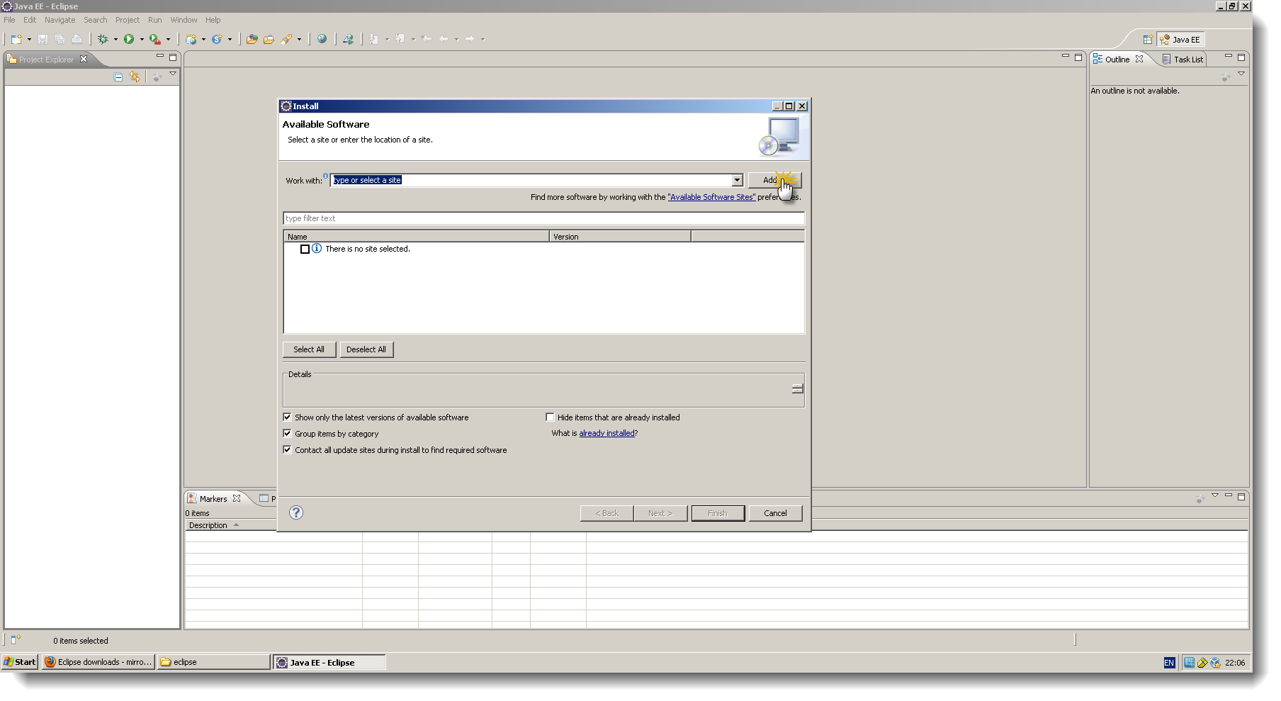Viewport: 1281px width, 701px height.
Task: Click the Save toolbar icon
Action: pyautogui.click(x=43, y=39)
